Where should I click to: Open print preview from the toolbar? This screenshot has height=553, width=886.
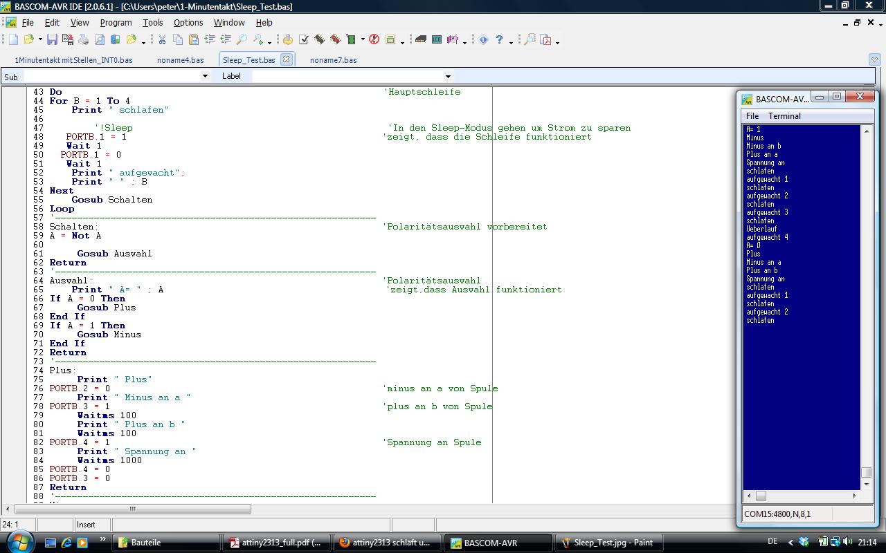point(100,40)
